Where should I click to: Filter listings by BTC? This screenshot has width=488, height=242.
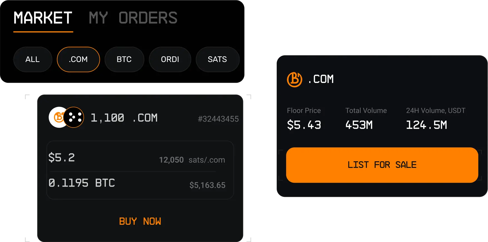click(x=124, y=59)
